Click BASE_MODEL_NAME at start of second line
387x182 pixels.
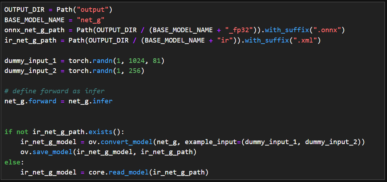point(34,20)
